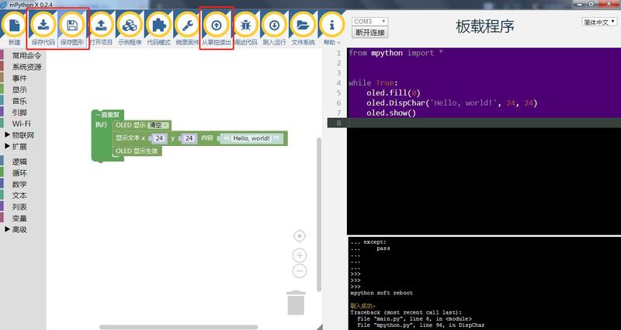Click code line 'while True:'
This screenshot has width=621, height=330.
click(x=373, y=83)
